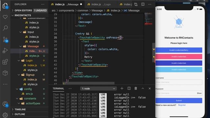Image resolution: width=210 pixels, height=118 pixels.
Task: Close the terminal panel
Action: 150,88
